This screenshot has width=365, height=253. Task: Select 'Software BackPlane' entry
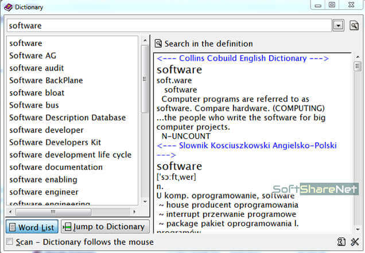pyautogui.click(x=46, y=80)
